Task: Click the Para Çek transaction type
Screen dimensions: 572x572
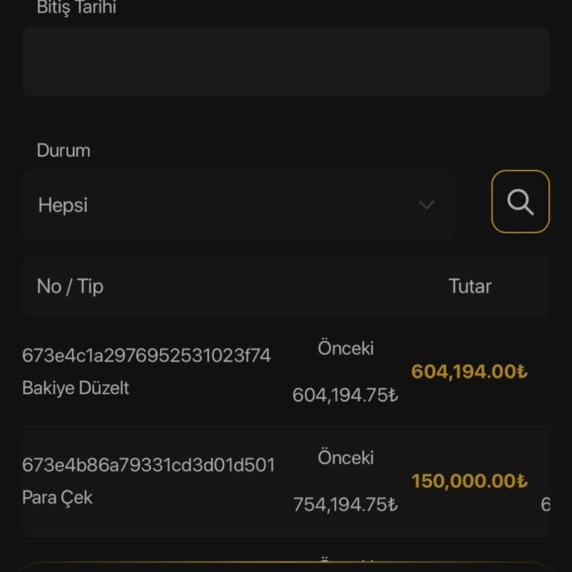Action: tap(57, 498)
